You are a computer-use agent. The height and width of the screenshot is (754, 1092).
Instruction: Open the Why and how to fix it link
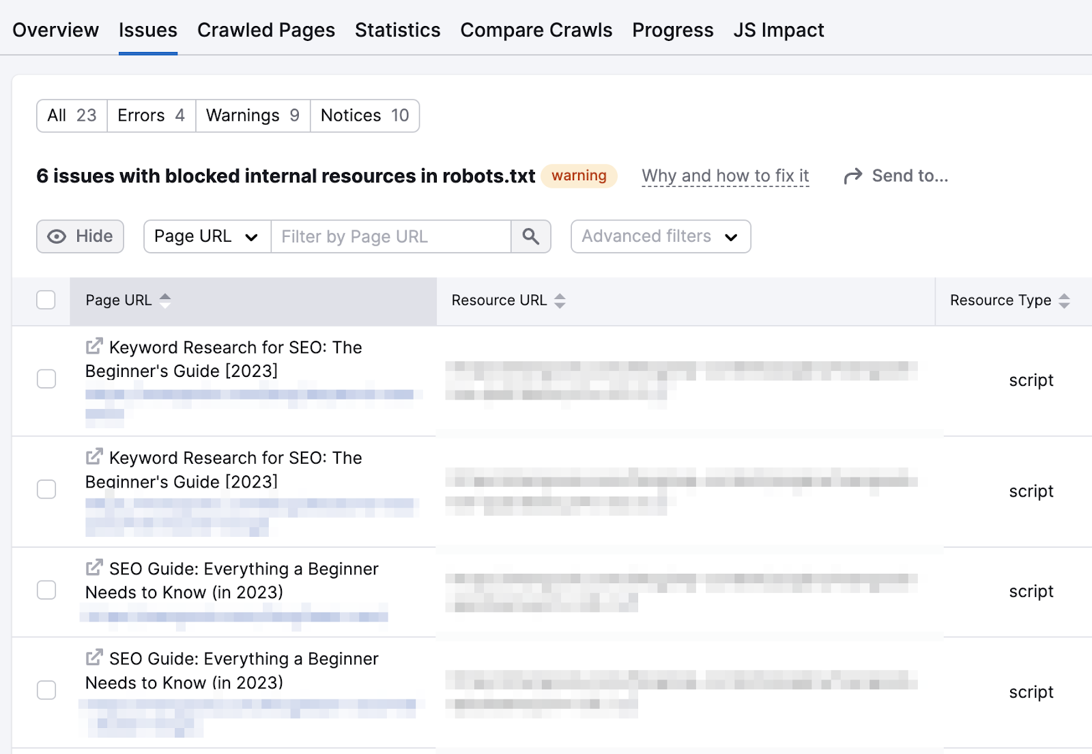[x=725, y=176]
